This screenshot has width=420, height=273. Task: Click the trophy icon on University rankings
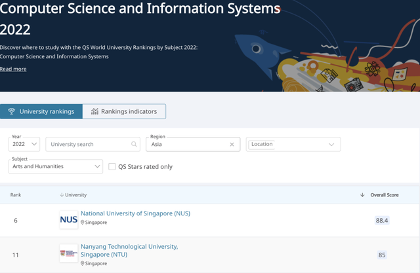coord(12,111)
